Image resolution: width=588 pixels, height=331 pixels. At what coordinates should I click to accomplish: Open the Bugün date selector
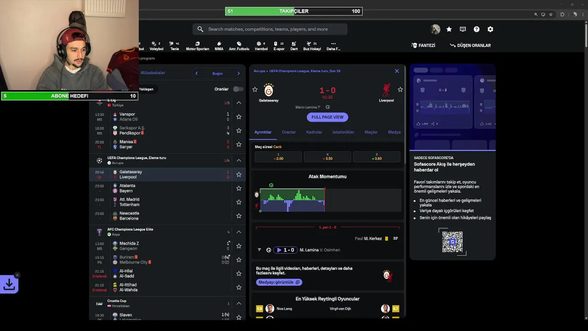[217, 74]
